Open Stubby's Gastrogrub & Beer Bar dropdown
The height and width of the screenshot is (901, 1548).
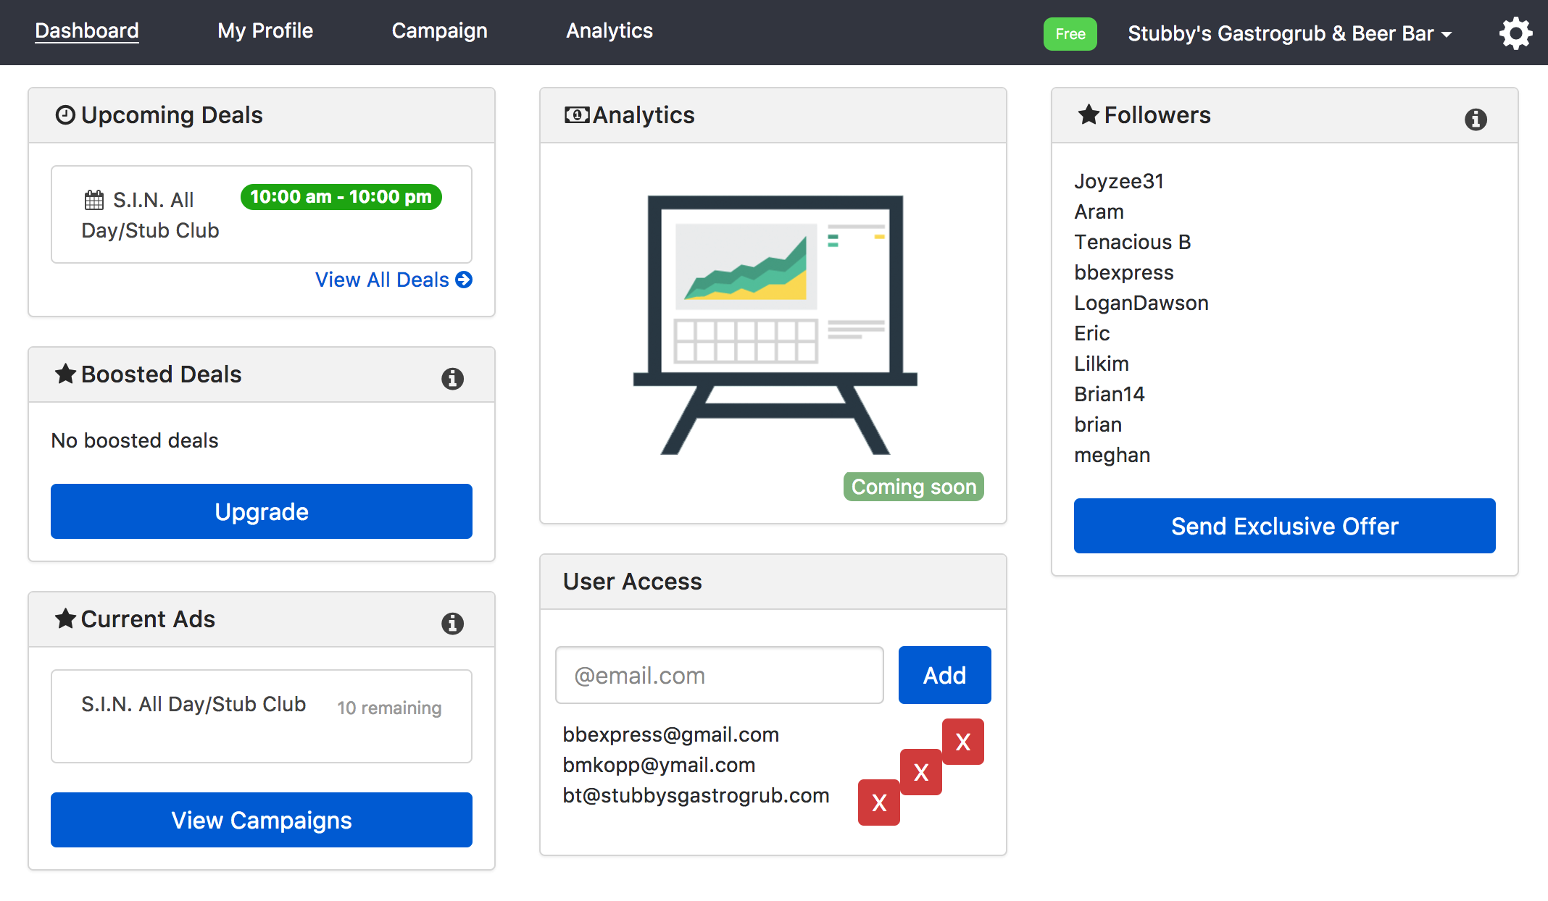[x=1290, y=33]
